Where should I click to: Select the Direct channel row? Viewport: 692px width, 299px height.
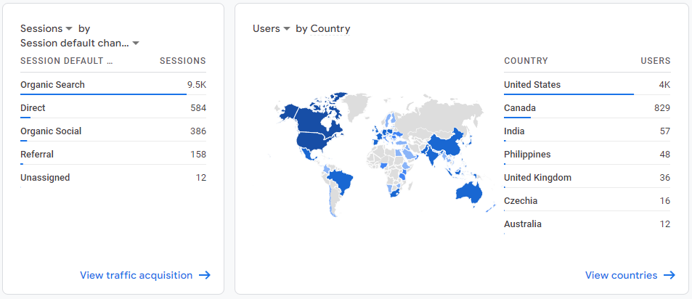pyautogui.click(x=113, y=108)
